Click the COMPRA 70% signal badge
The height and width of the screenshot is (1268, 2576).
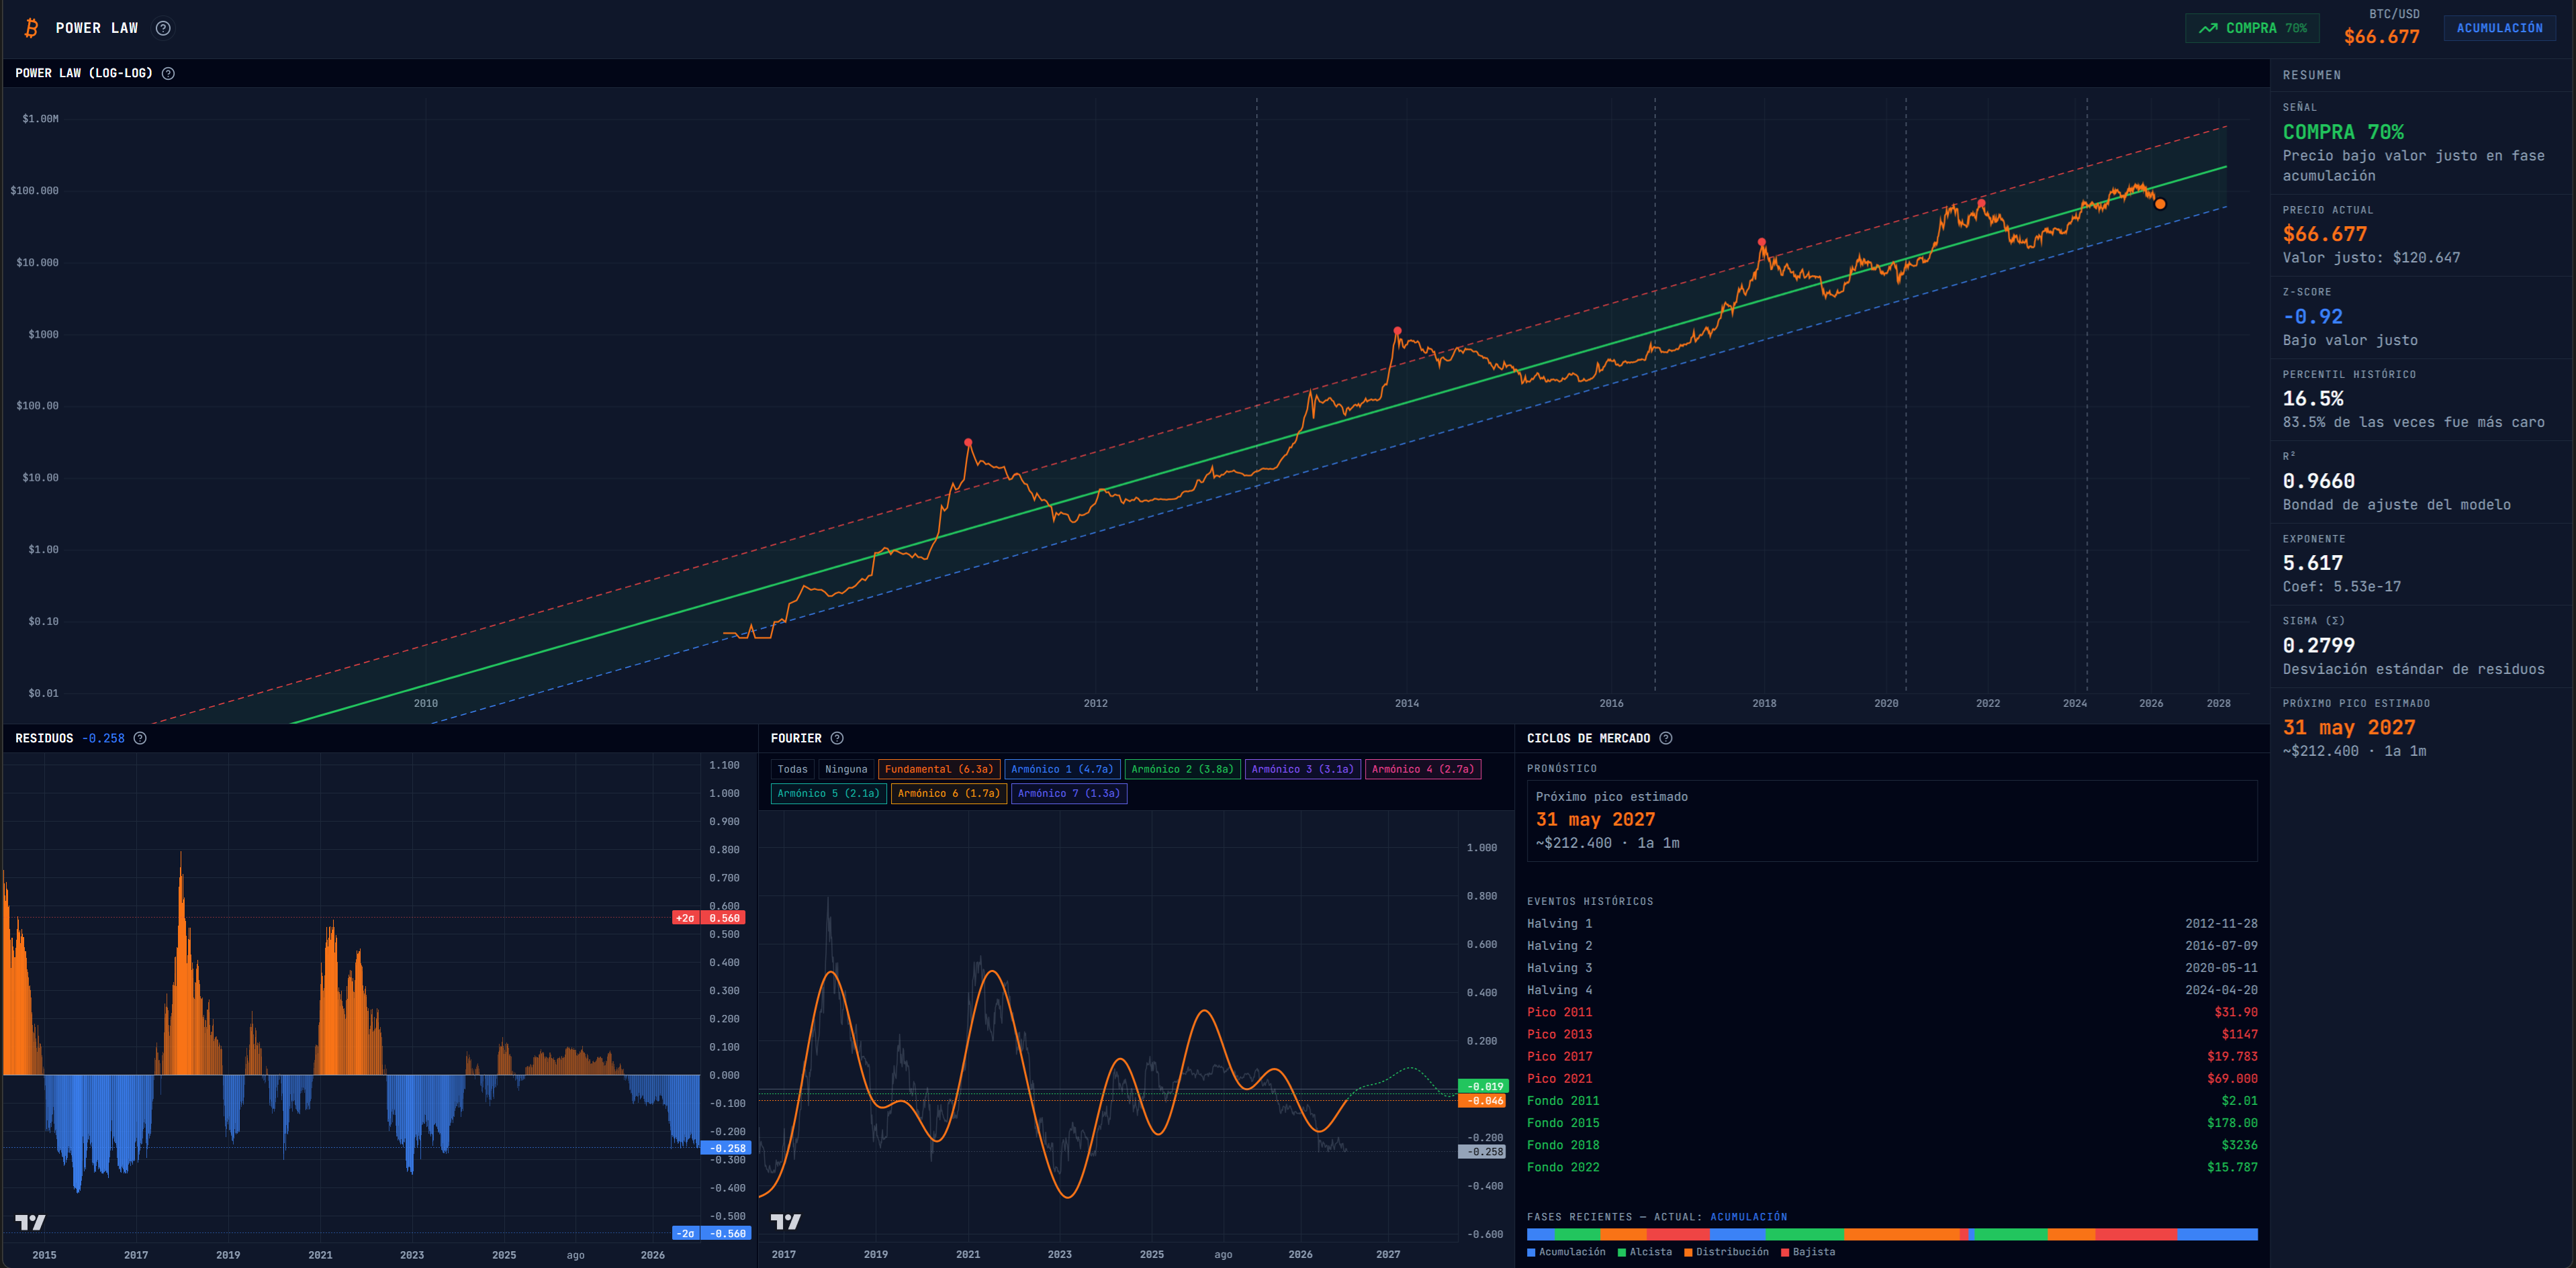pyautogui.click(x=2251, y=28)
